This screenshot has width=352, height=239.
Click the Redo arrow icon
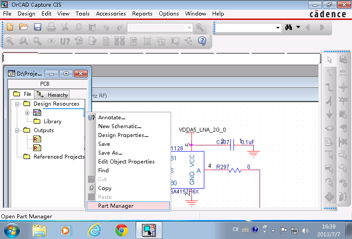point(120,27)
